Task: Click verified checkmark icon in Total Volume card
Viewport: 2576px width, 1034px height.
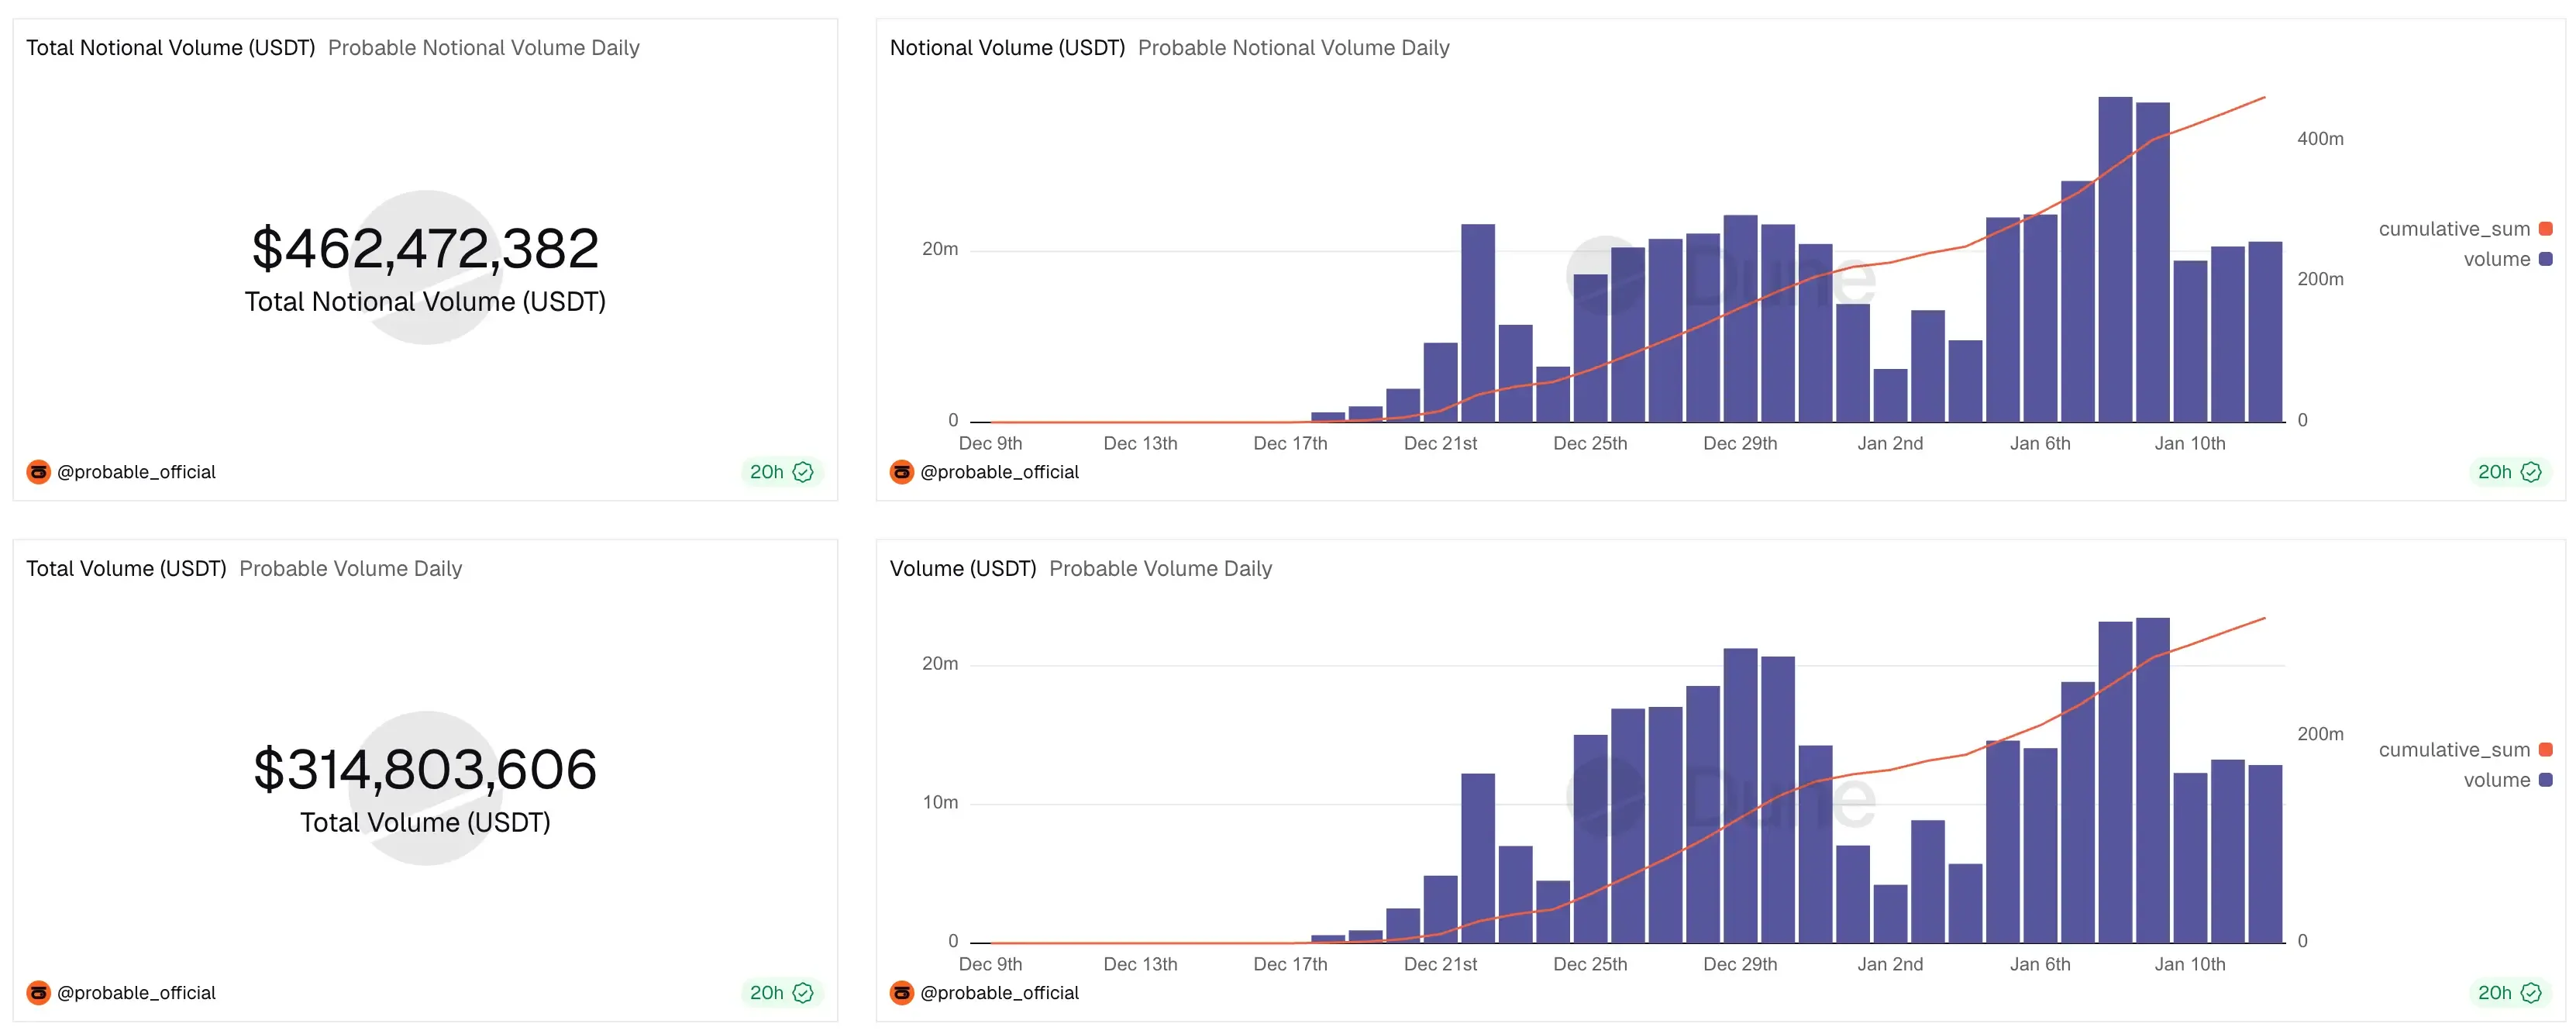Action: [x=803, y=993]
